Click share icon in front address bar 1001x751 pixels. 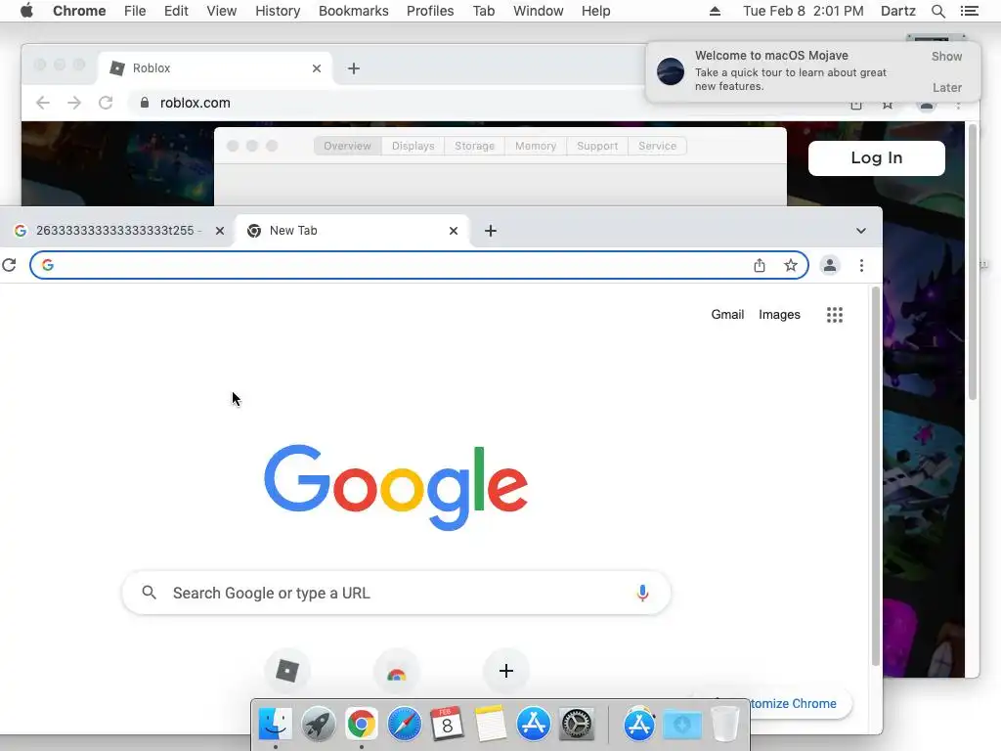[x=759, y=265]
